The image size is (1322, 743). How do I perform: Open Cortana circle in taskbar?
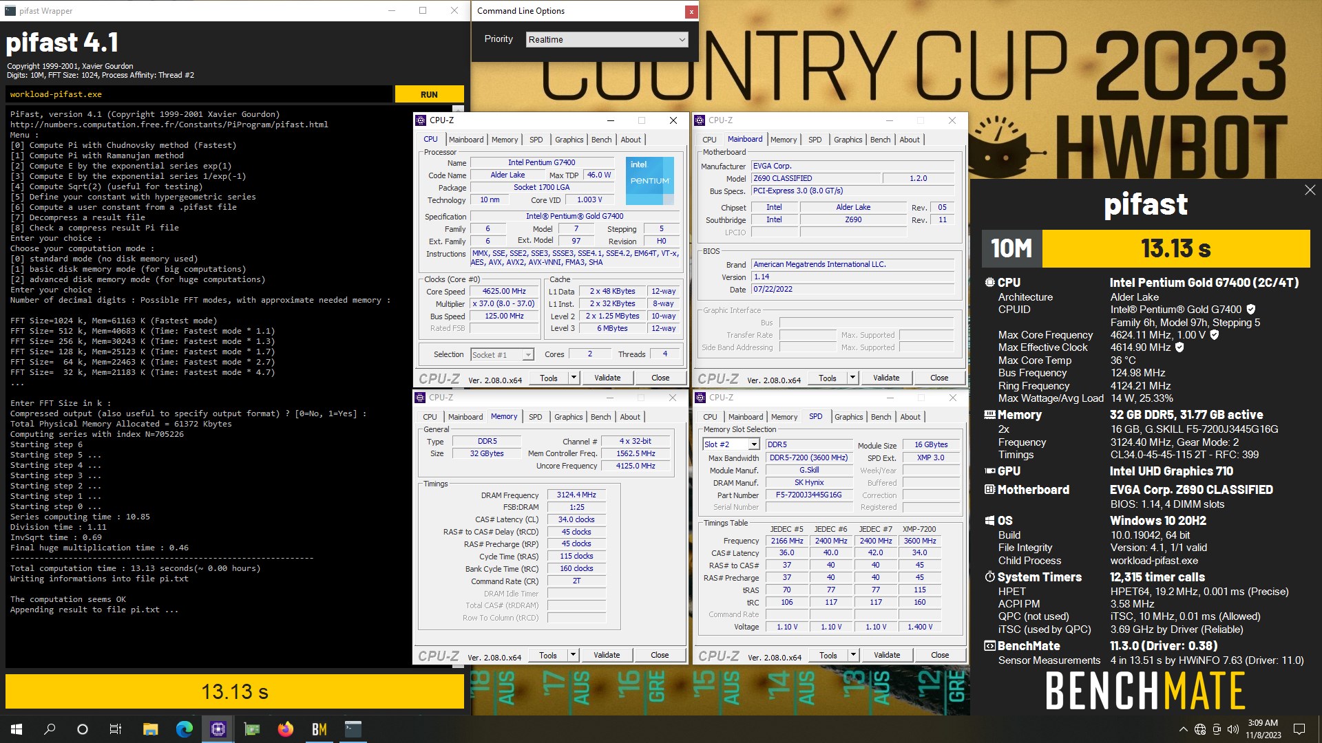point(83,729)
